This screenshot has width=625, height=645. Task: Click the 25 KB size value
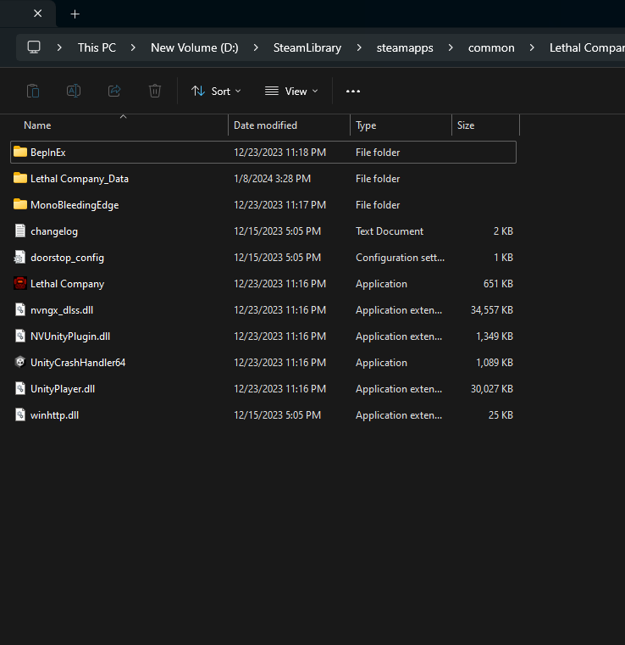click(x=501, y=415)
